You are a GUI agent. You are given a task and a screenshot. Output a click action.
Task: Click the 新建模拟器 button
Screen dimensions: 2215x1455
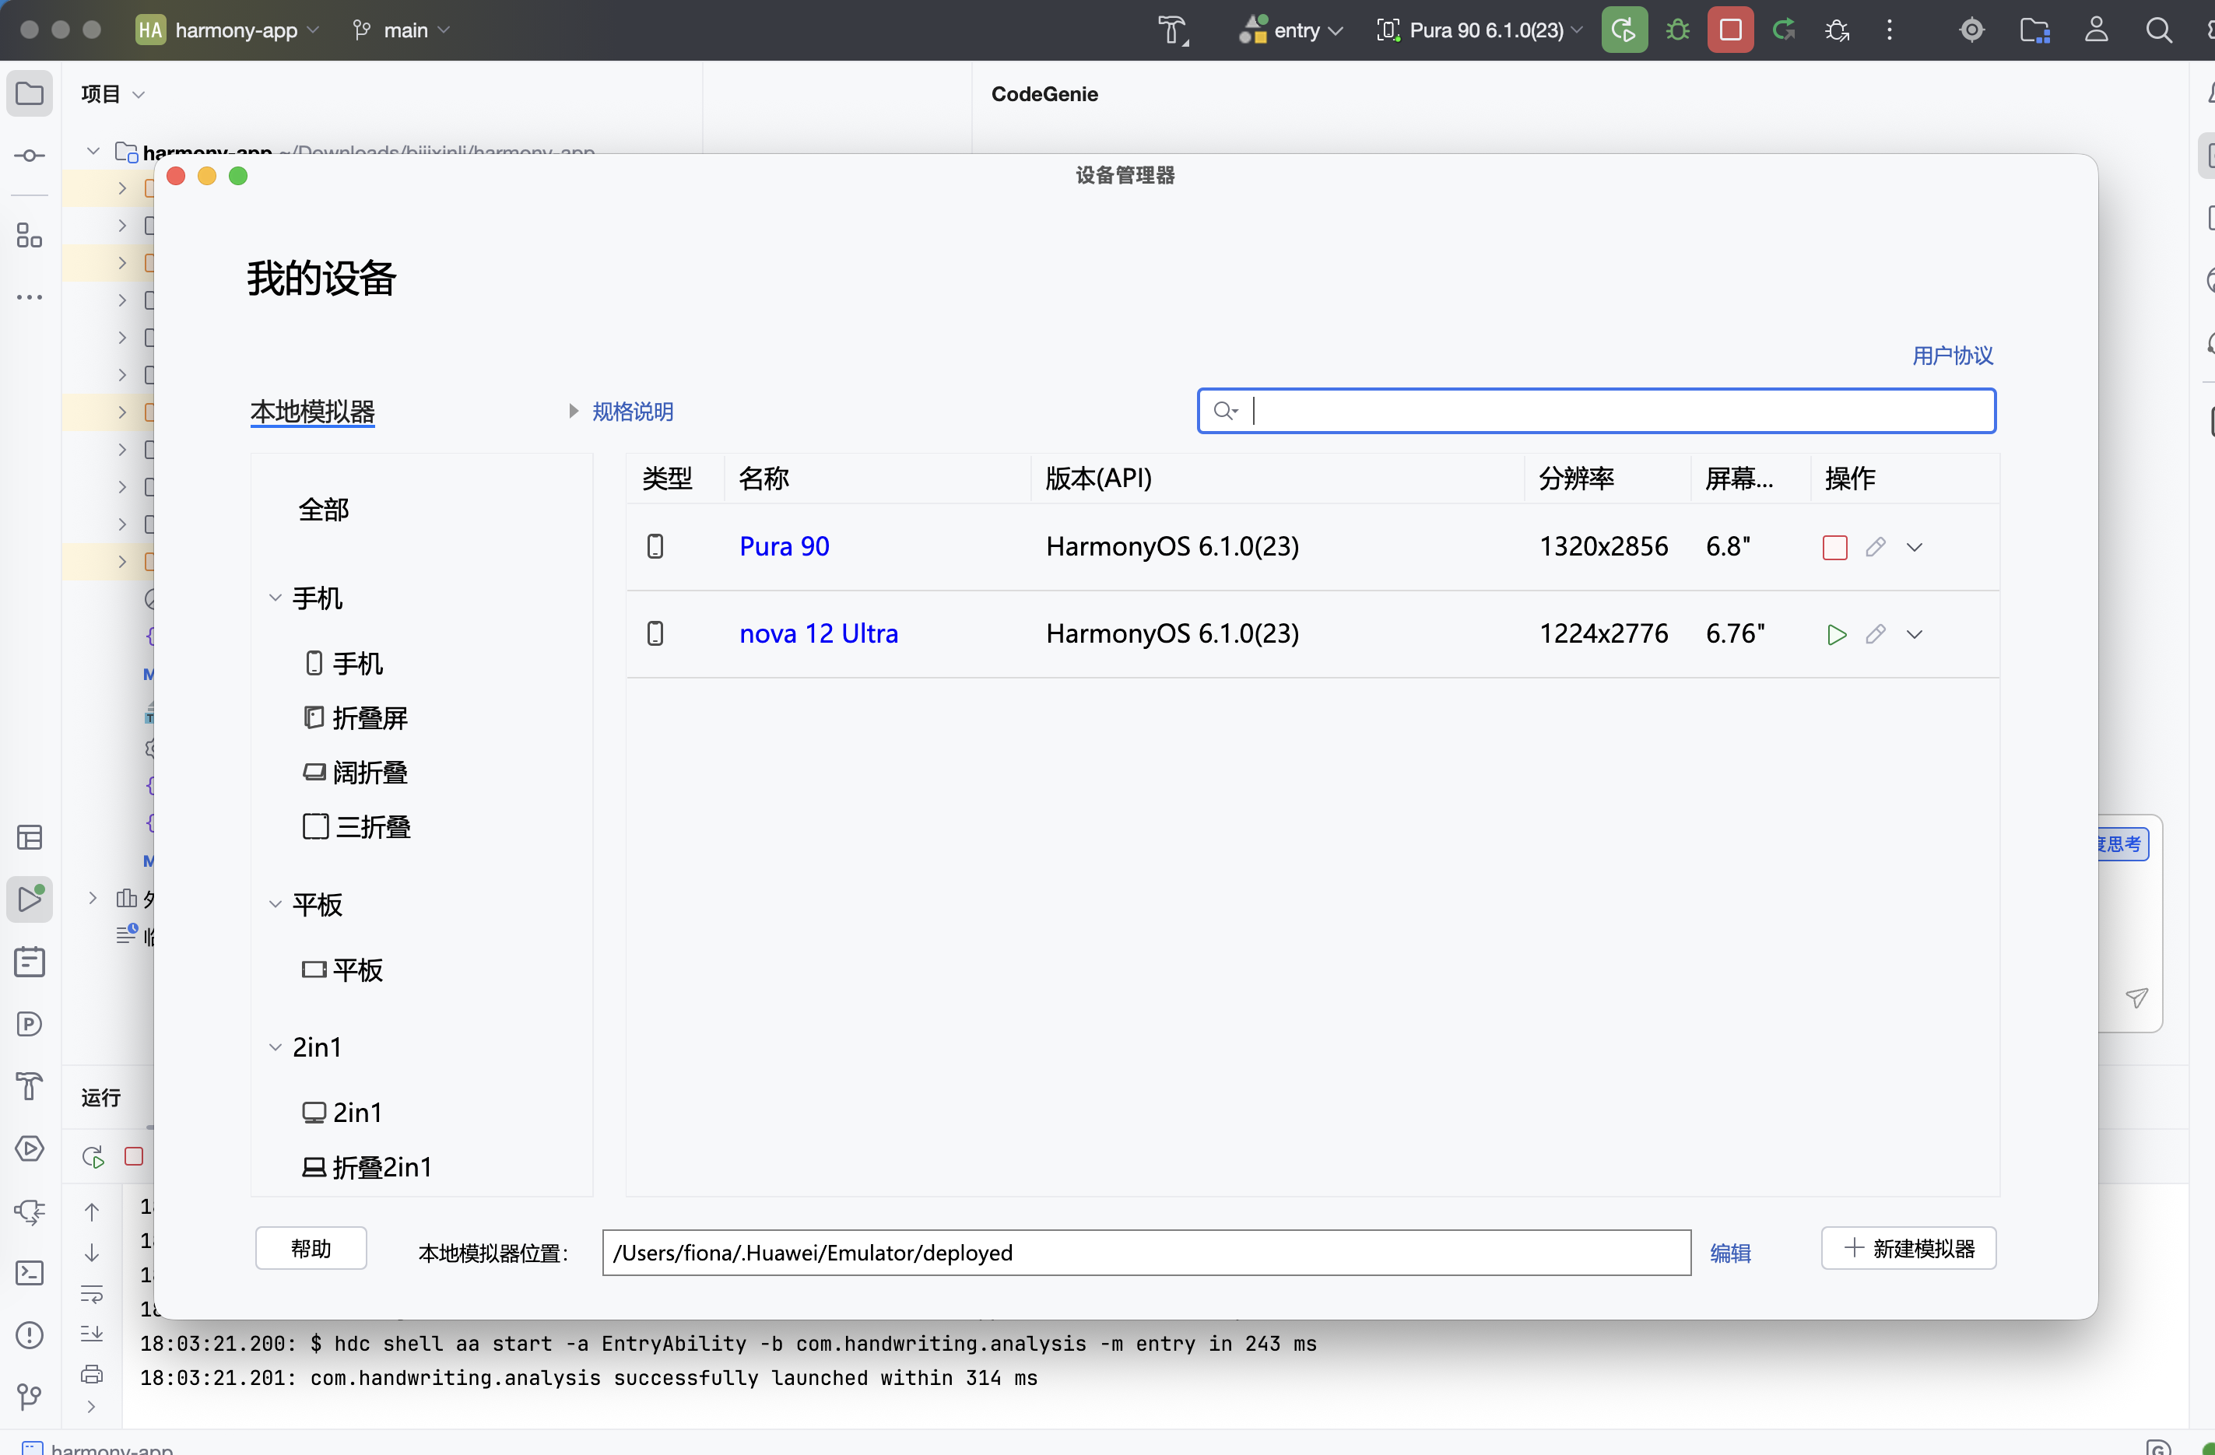click(1909, 1249)
